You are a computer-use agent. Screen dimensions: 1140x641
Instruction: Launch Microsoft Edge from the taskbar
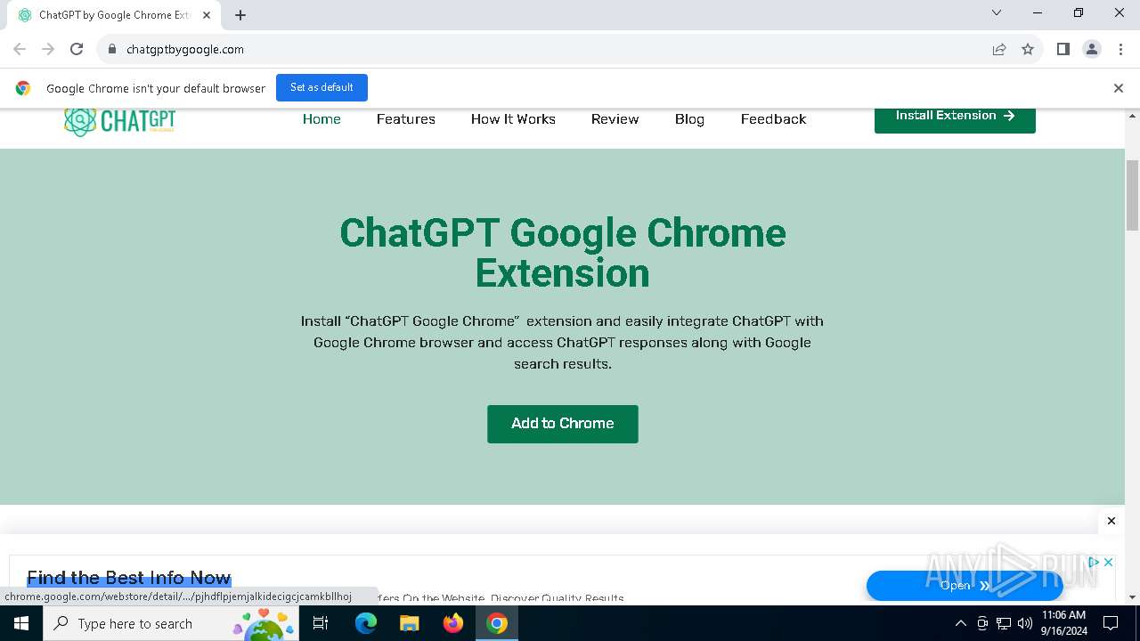pyautogui.click(x=366, y=623)
